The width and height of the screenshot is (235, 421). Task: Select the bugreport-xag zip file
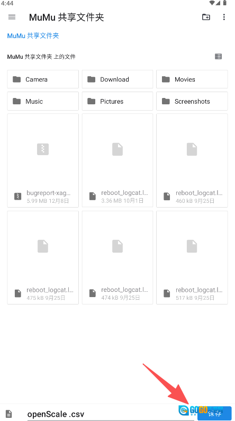tap(43, 160)
